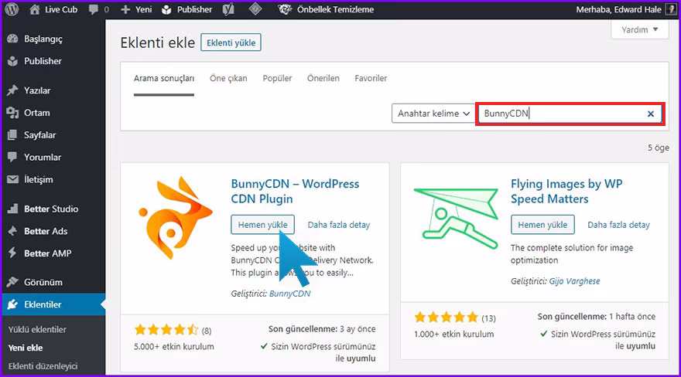Click the BunnyCDN rabbit logo

pos(176,218)
